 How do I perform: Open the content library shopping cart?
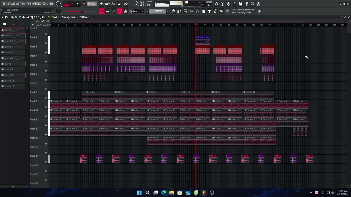point(227,11)
